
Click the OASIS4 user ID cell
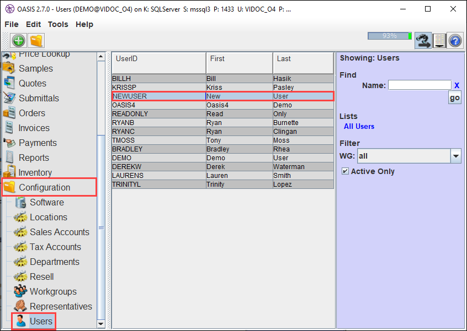point(159,105)
